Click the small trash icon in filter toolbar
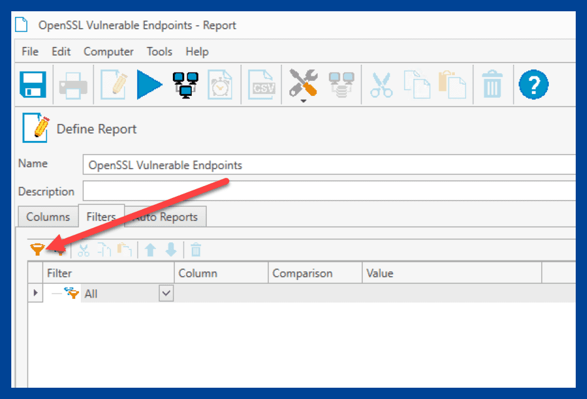The image size is (587, 399). [196, 250]
